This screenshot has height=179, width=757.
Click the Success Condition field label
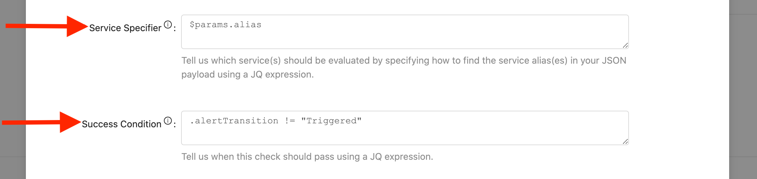point(121,124)
